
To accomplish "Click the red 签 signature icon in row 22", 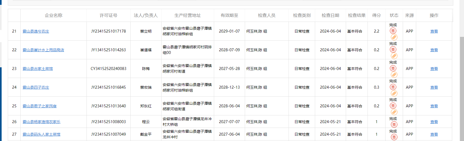I will tap(393, 49).
